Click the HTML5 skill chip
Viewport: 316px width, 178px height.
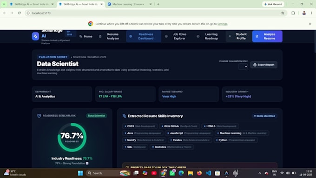tap(220, 126)
